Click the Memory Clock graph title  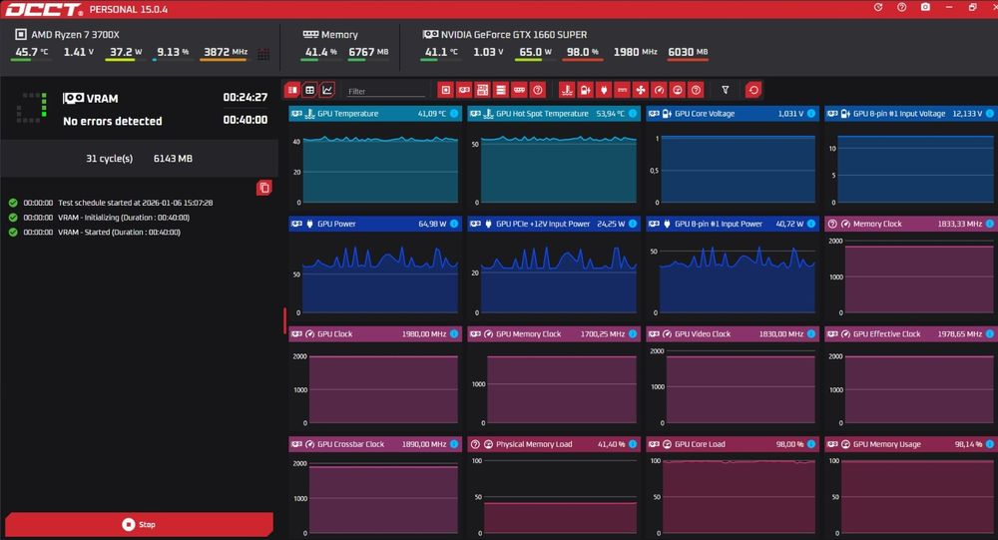click(877, 224)
